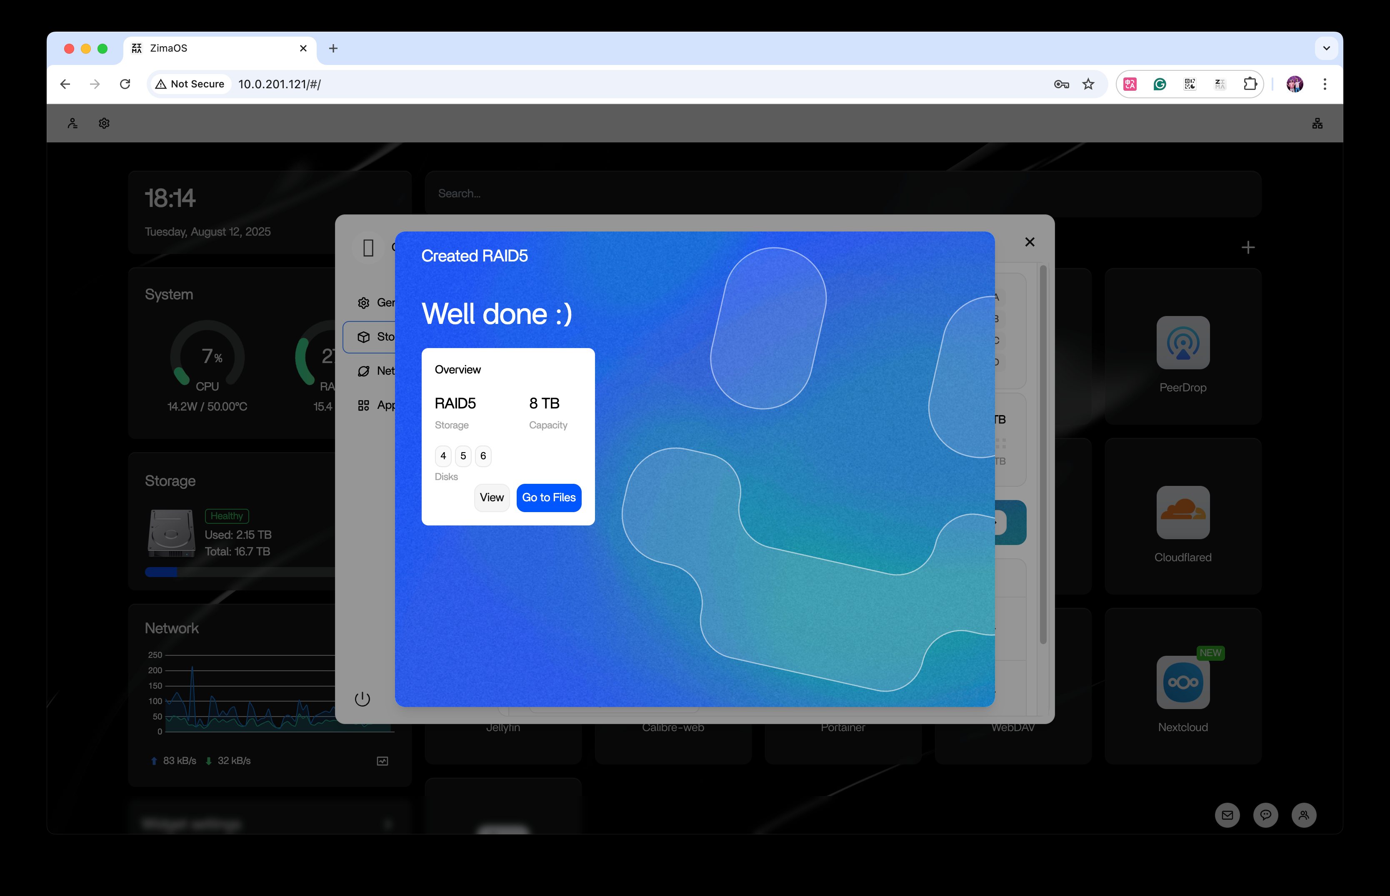Click the Portainer app label

coord(843,728)
